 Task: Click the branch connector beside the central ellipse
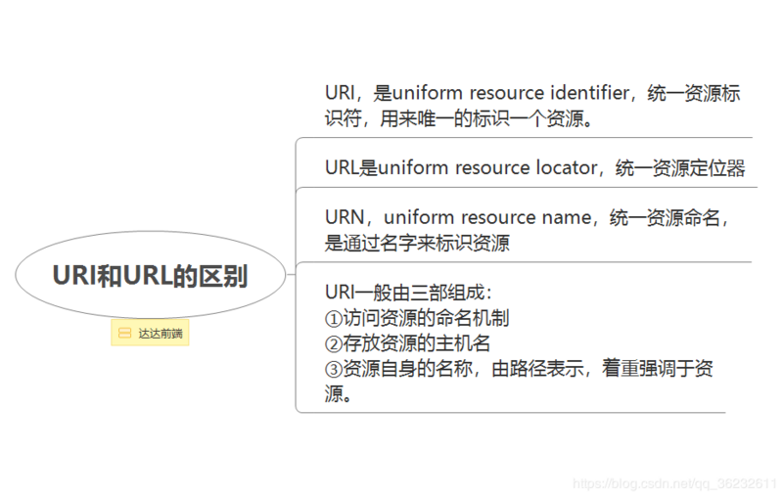[x=291, y=274]
